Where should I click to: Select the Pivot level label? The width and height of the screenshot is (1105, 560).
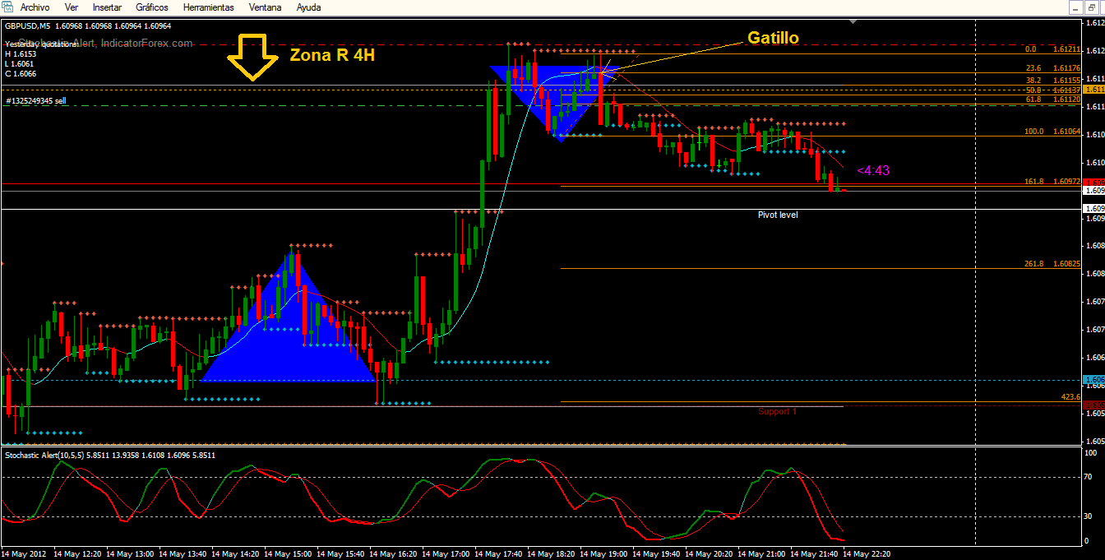click(778, 215)
